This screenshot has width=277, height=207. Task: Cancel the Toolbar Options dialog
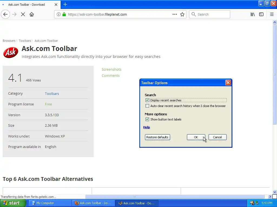click(217, 137)
